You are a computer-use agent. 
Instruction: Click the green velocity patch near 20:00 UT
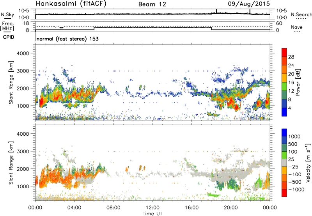coord(231,184)
